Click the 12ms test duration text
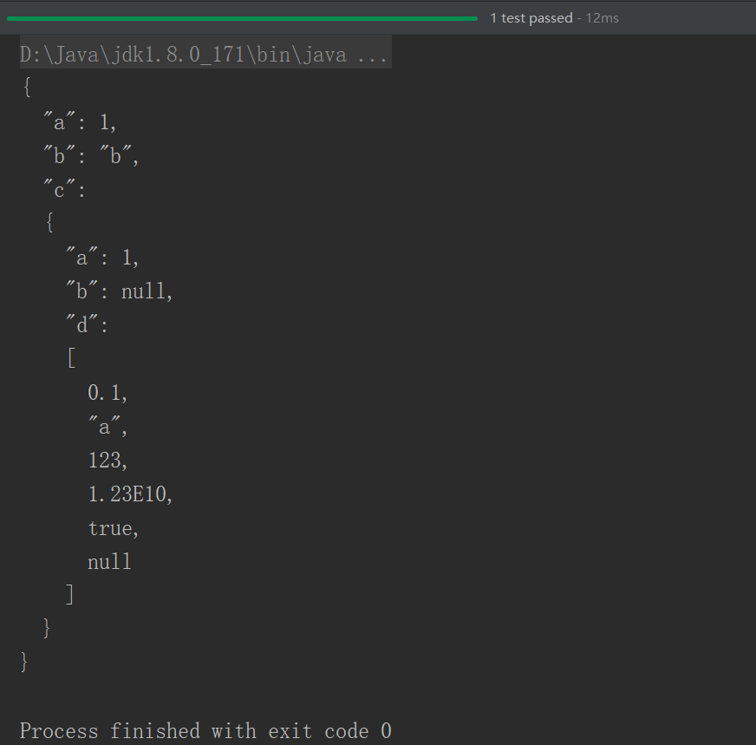The image size is (756, 745). pyautogui.click(x=603, y=18)
